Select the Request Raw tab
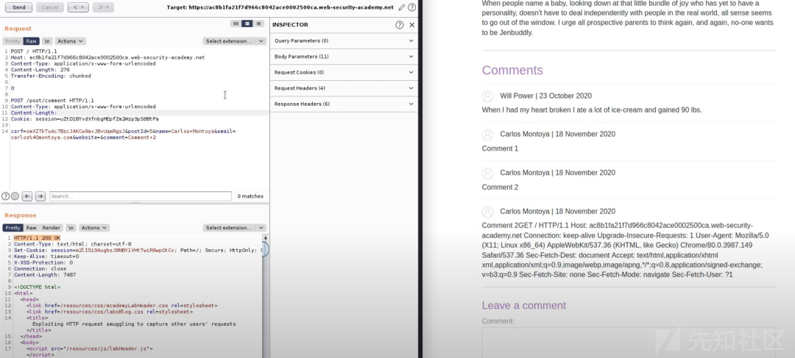795x358 pixels. [x=32, y=41]
